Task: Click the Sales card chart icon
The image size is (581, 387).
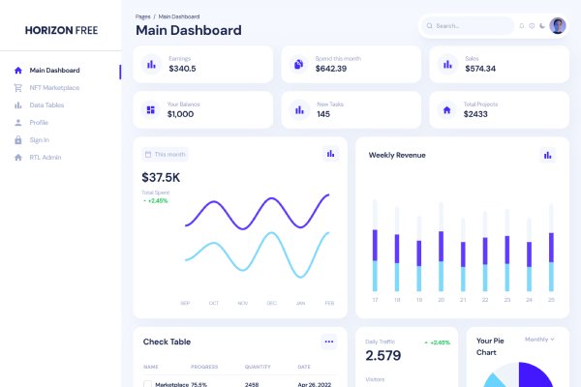Action: 447,65
